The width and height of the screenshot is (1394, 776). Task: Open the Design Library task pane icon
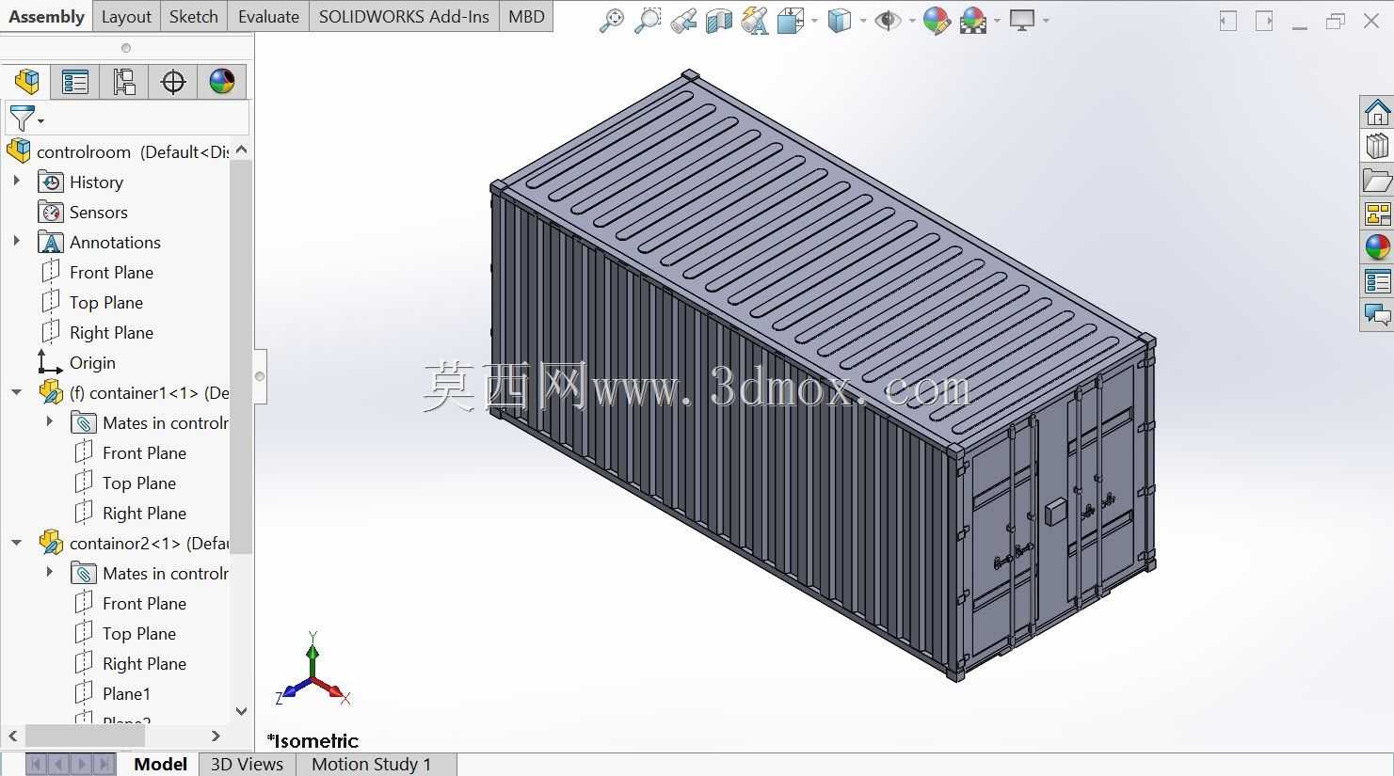(1377, 147)
